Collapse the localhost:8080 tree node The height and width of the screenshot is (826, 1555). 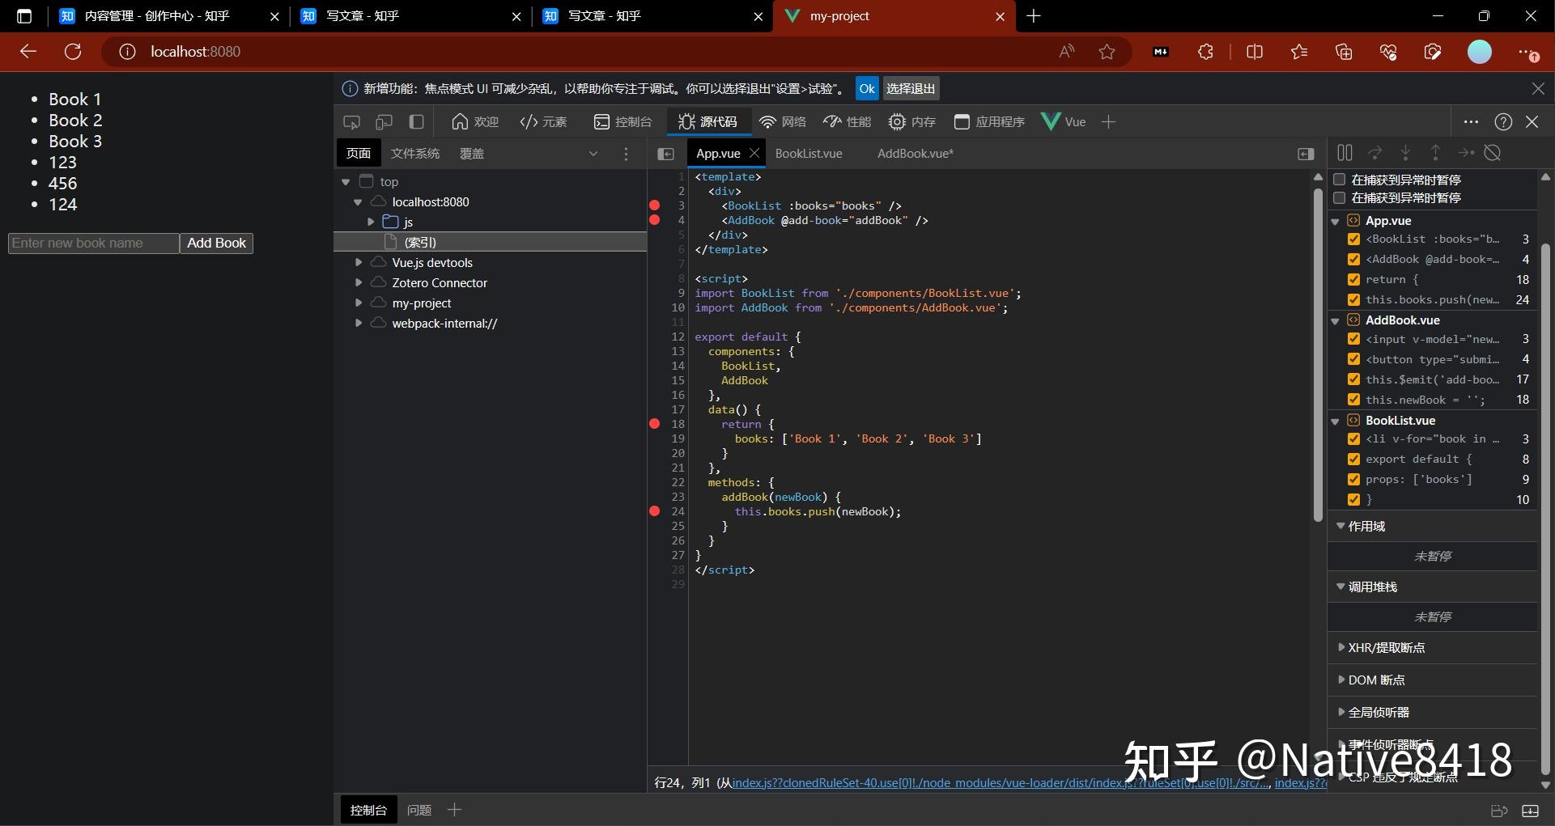(356, 201)
